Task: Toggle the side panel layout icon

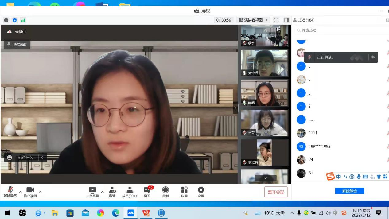Action: click(x=286, y=20)
